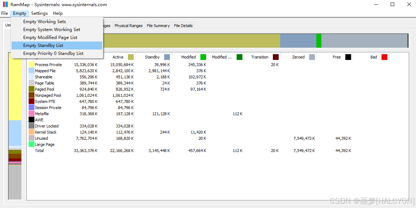Choose Empty Modified Page List

coord(57,38)
